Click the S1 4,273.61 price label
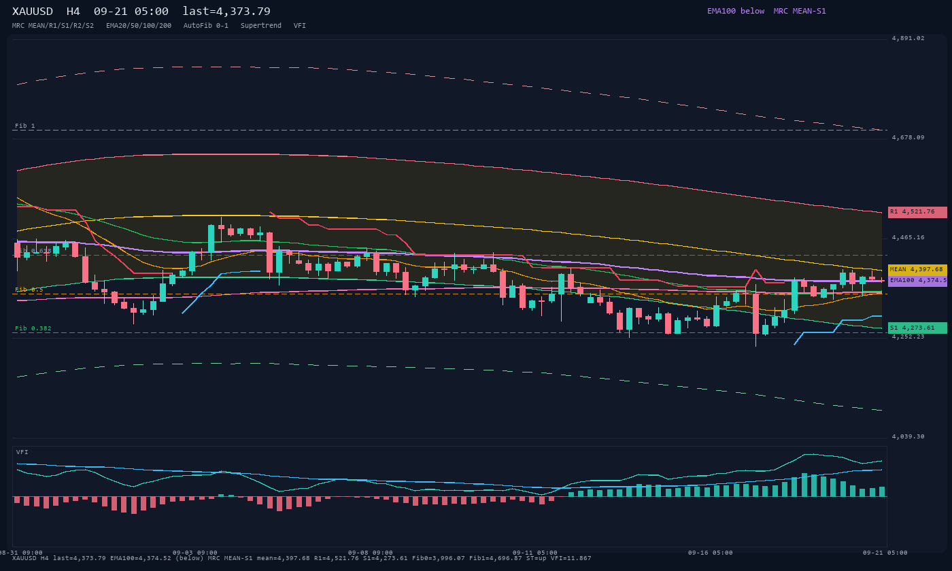The image size is (952, 571). coord(917,328)
